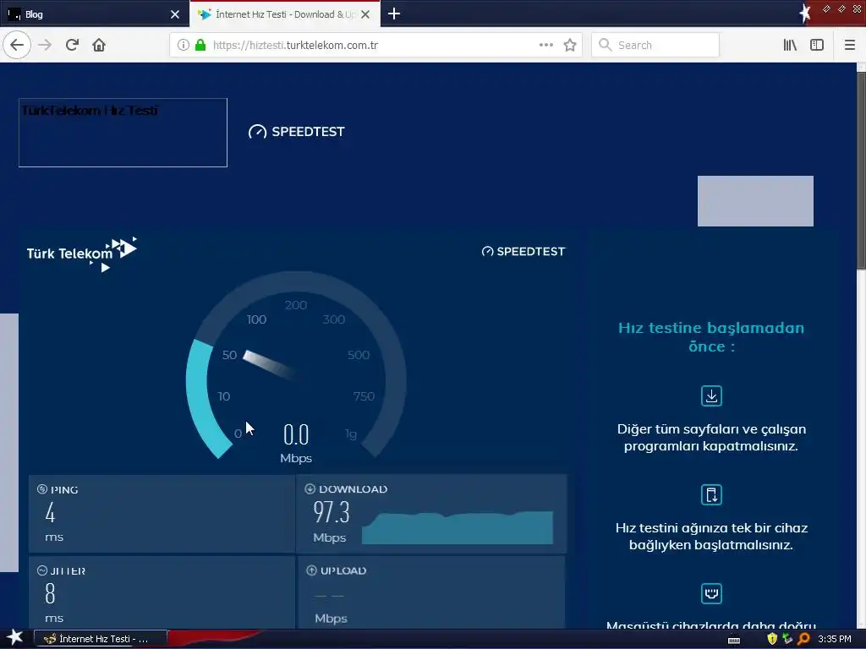Click the ethernet port tip icon
This screenshot has height=649, width=866.
point(711,593)
